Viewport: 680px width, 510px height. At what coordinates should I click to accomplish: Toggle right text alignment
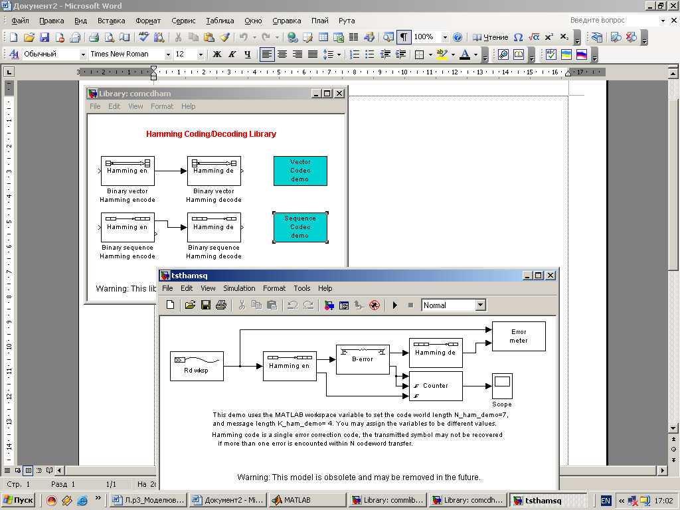(x=297, y=54)
